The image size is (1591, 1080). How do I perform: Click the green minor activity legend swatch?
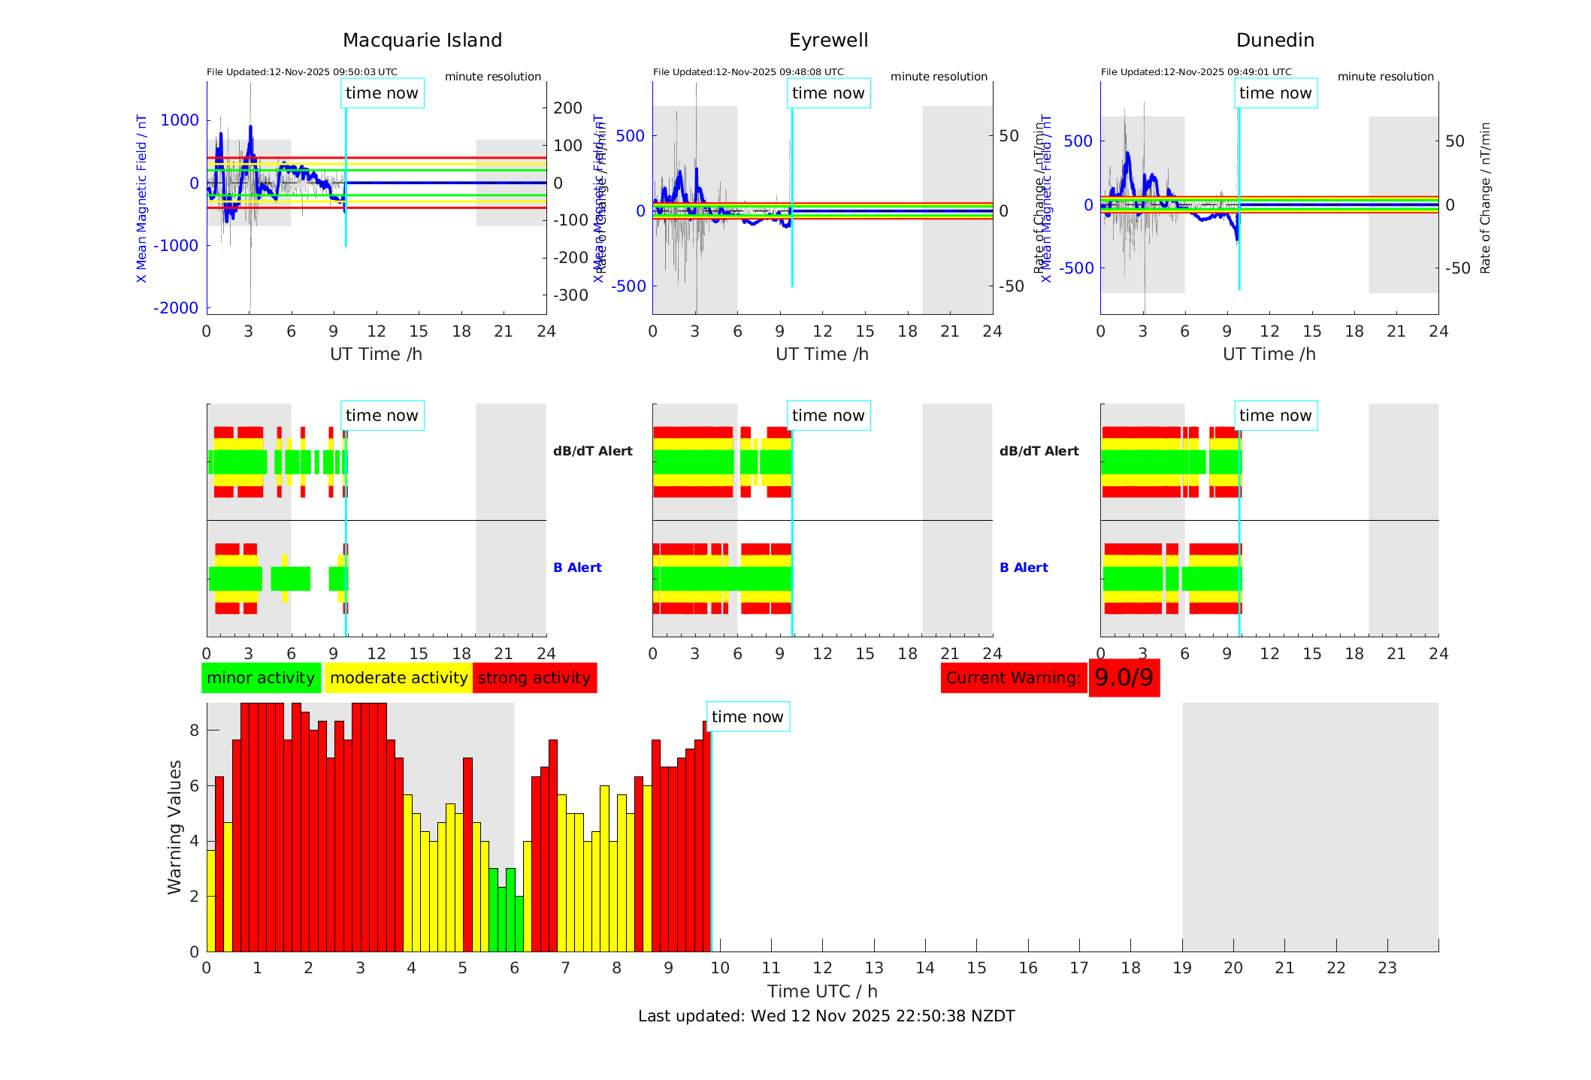pos(261,678)
